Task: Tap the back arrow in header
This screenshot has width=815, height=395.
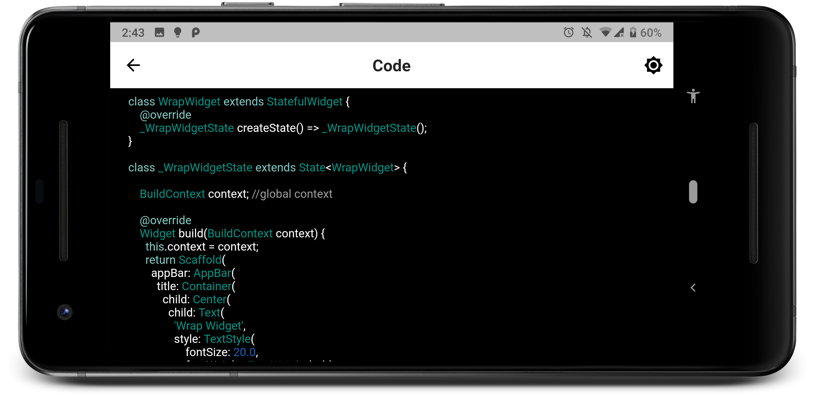Action: click(133, 65)
